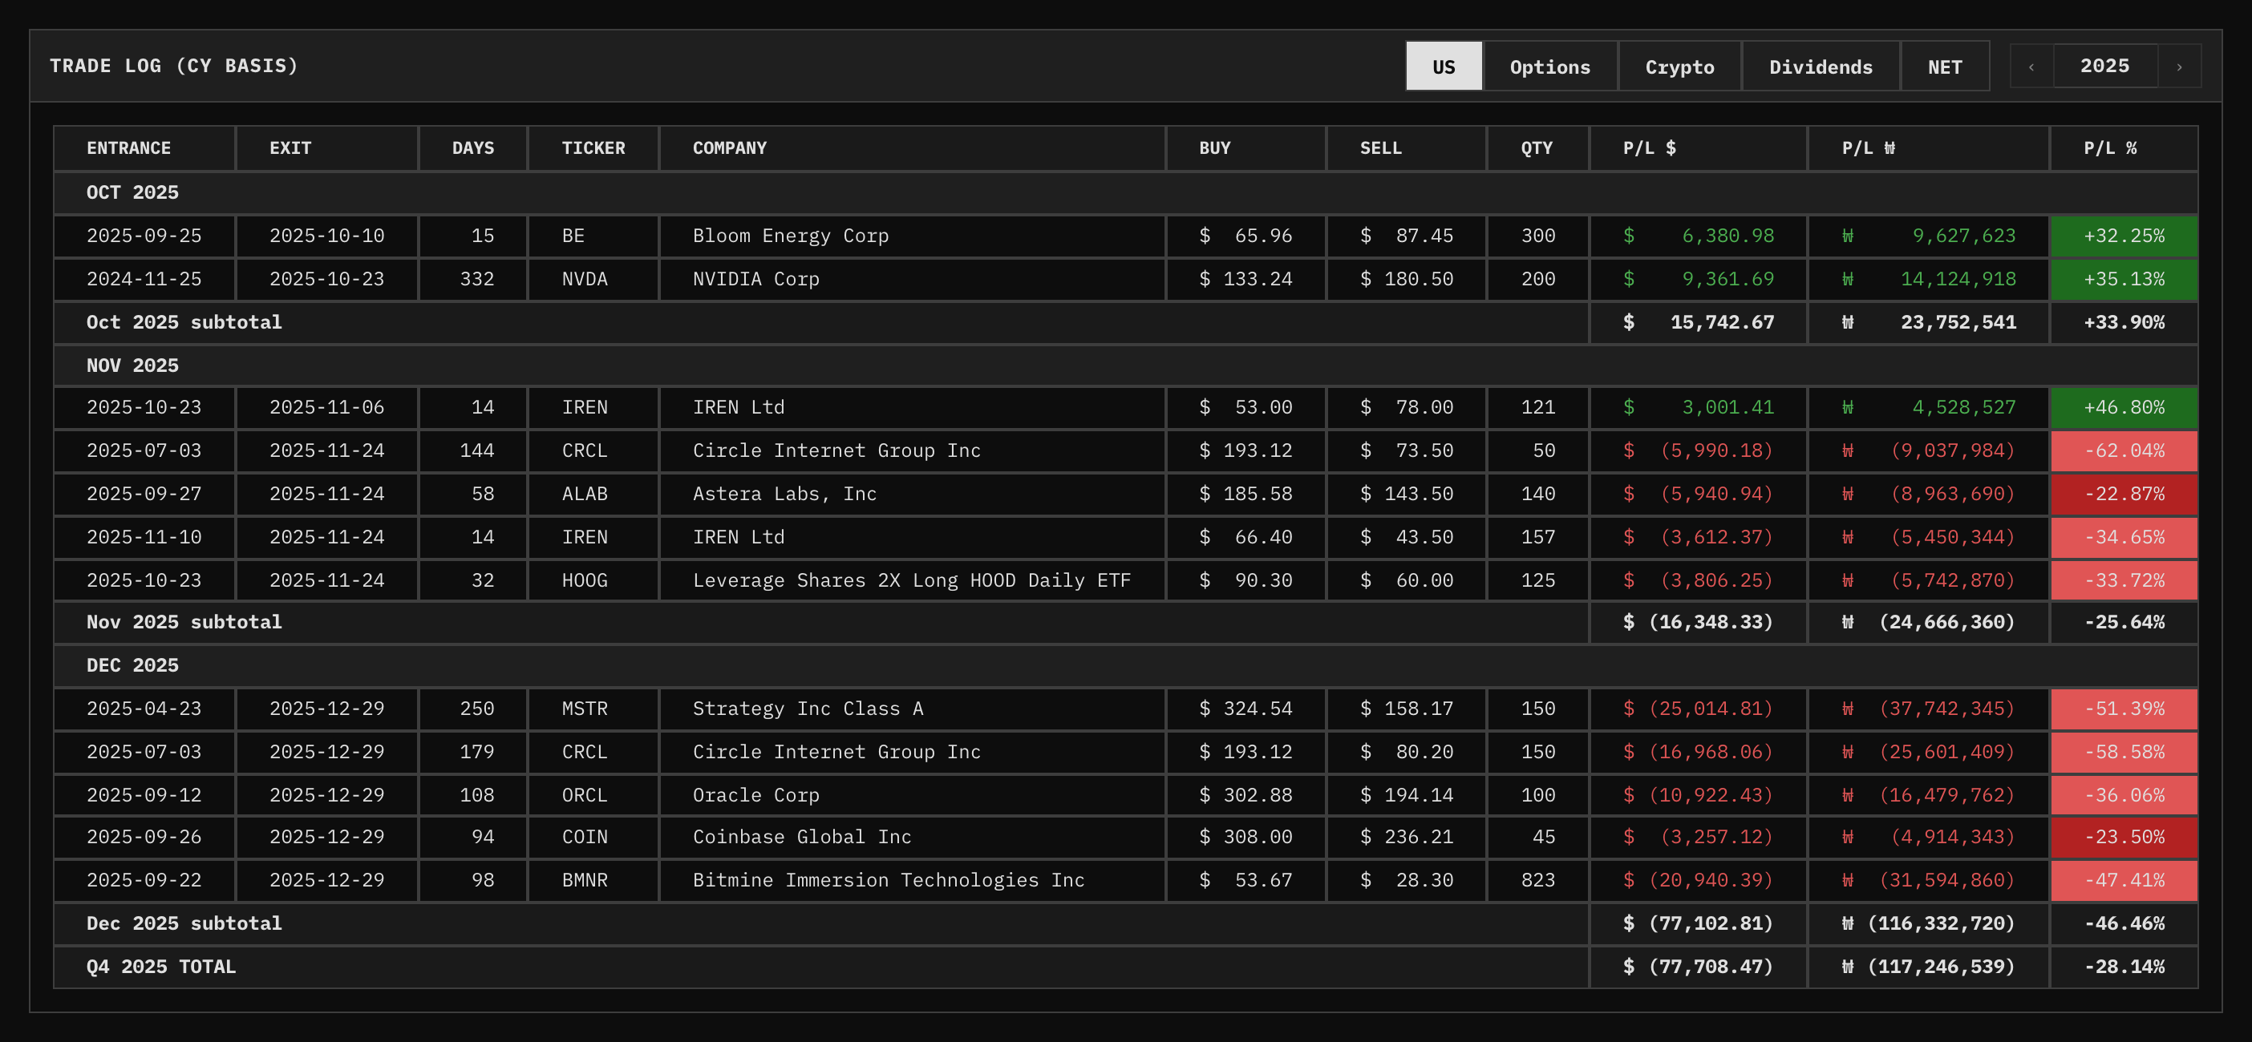Click the MSTR ticker cell
The width and height of the screenshot is (2252, 1042).
pos(593,709)
